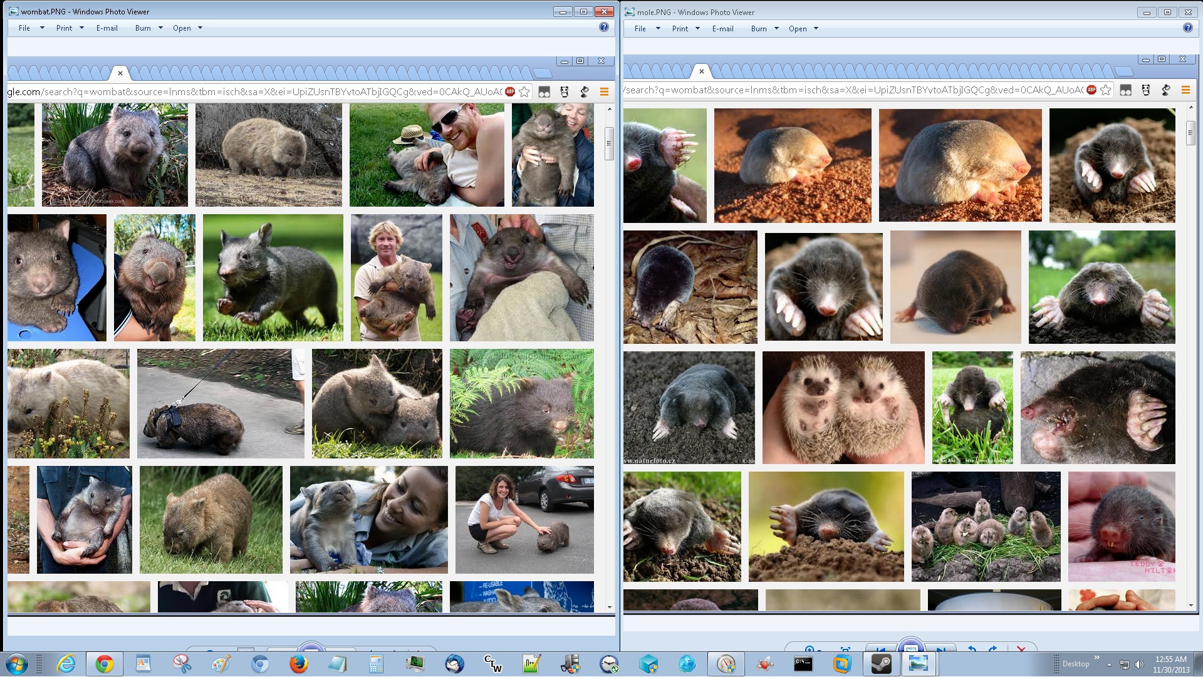This screenshot has height=677, width=1203.
Task: Click the wombat page vertical scrollbar thumb
Action: pos(608,143)
